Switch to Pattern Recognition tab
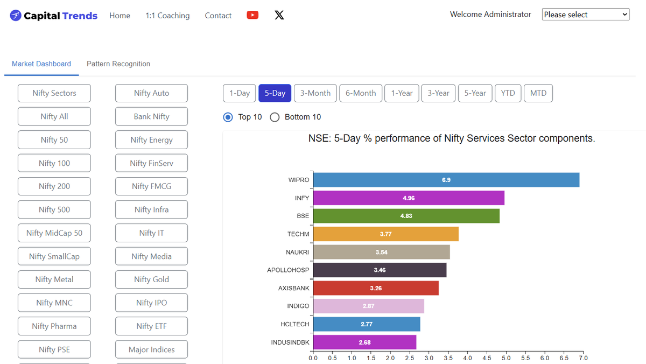646x364 pixels. coord(118,64)
